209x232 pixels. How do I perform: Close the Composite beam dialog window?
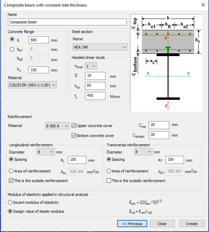click(x=203, y=5)
